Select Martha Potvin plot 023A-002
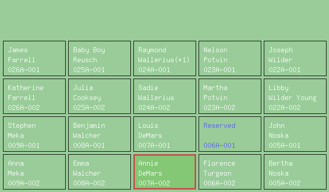The height and width of the screenshot is (192, 329). tap(230, 96)
